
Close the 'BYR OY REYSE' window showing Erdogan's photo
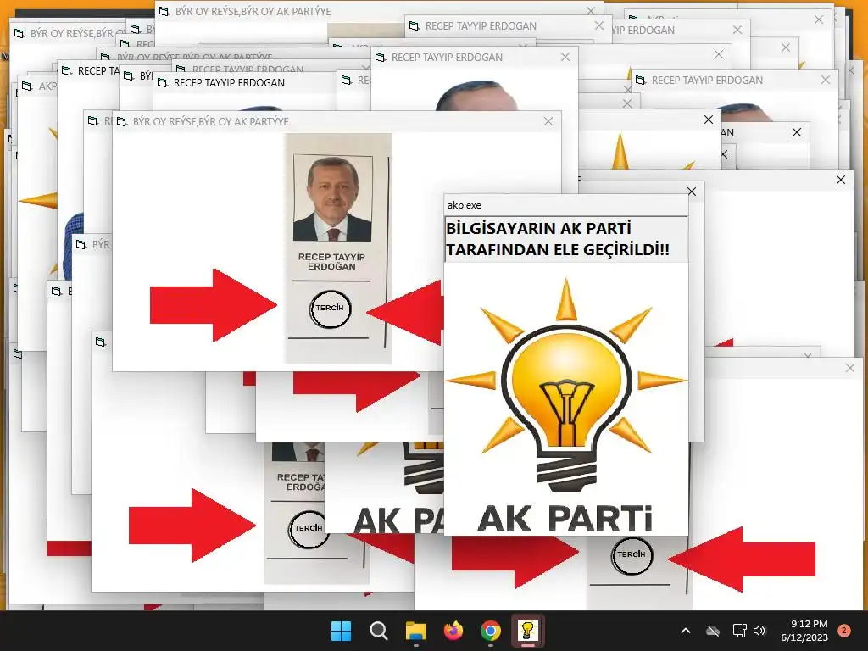[x=548, y=121]
